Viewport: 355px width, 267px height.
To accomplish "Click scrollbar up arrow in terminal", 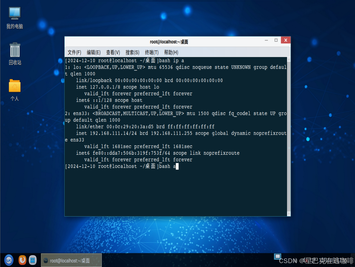I will (x=289, y=59).
